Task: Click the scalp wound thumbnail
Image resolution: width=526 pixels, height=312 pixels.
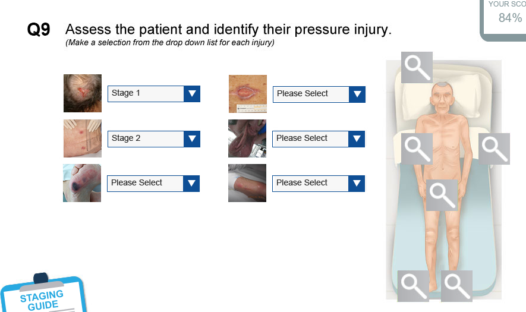Action: pyautogui.click(x=83, y=93)
